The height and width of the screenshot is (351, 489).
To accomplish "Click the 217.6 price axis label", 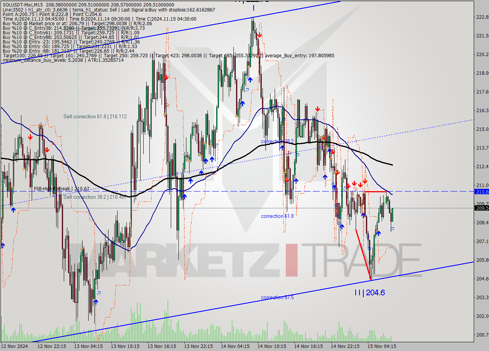I will pyautogui.click(x=482, y=92).
